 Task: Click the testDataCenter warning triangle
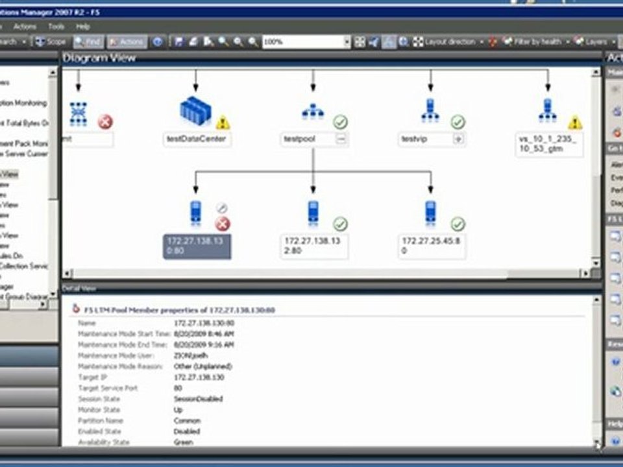click(223, 123)
